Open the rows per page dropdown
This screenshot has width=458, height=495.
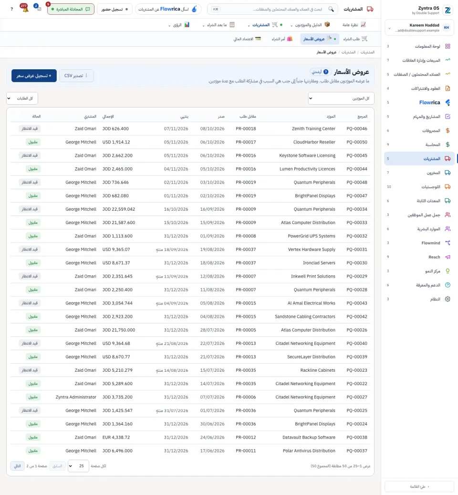(78, 466)
